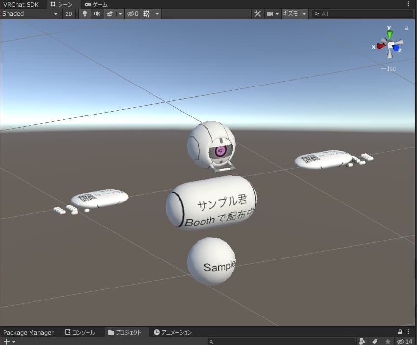417x345 pixels.
Task: Toggle scene lighting with the lightbulb icon
Action: point(85,14)
